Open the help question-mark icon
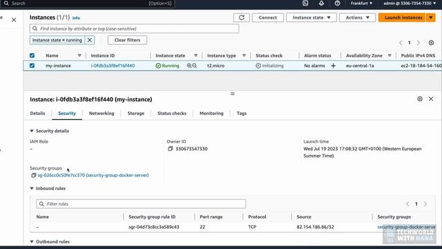Screen dimensions: 442x249 [338, 3]
